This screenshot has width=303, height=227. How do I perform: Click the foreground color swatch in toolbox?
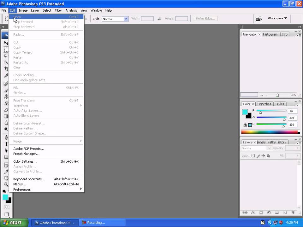[x=5, y=197]
